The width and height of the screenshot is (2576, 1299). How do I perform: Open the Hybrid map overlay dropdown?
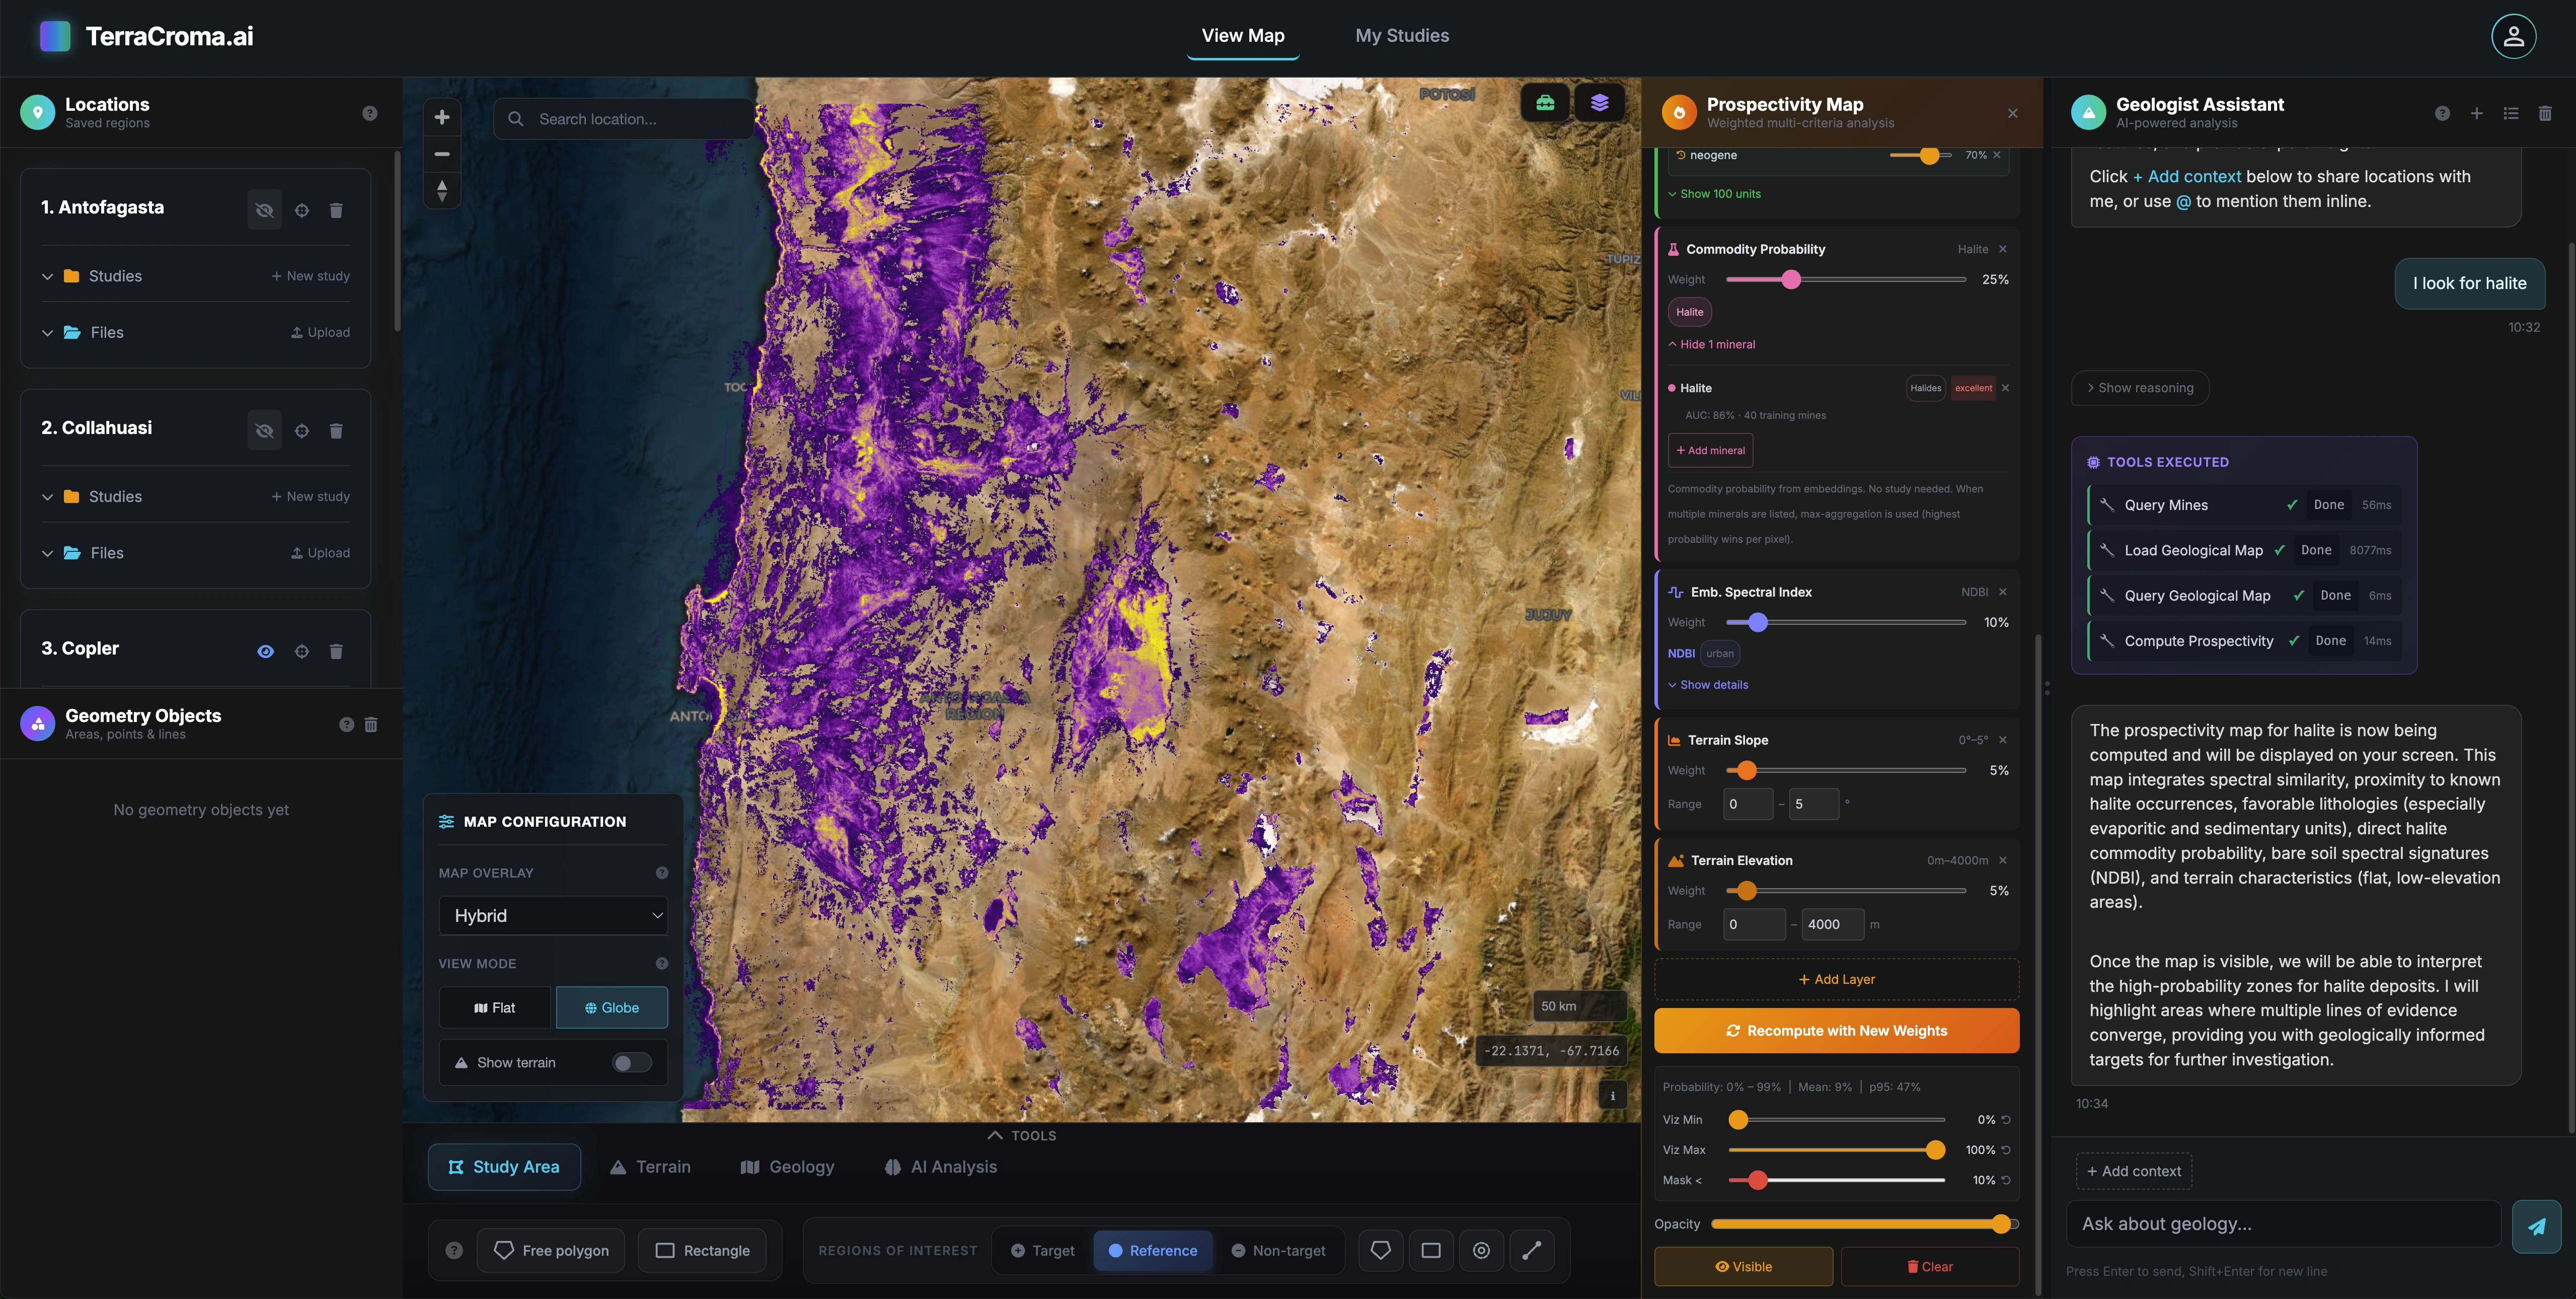(553, 916)
